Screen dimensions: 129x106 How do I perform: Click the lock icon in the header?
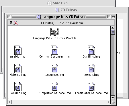11,23
